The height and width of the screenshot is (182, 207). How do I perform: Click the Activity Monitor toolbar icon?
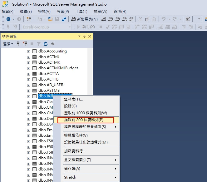[188, 19]
